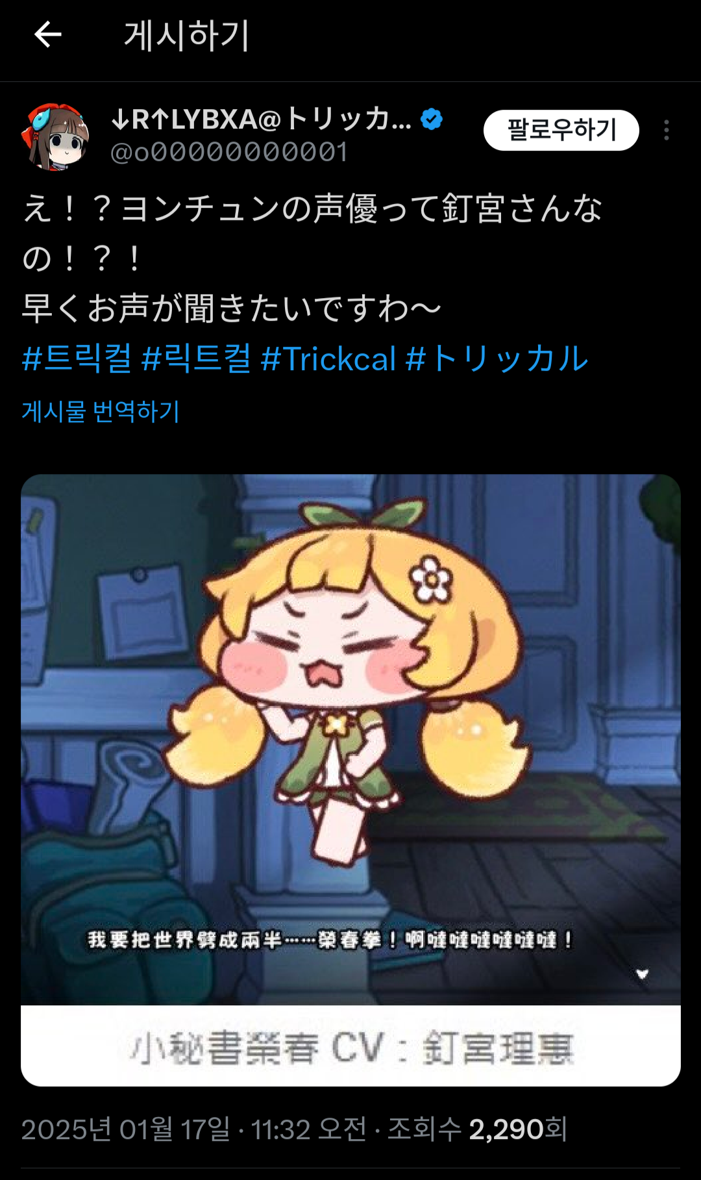This screenshot has height=1180, width=701.
Task: Open the #트릭컬 hashtag
Action: [77, 358]
